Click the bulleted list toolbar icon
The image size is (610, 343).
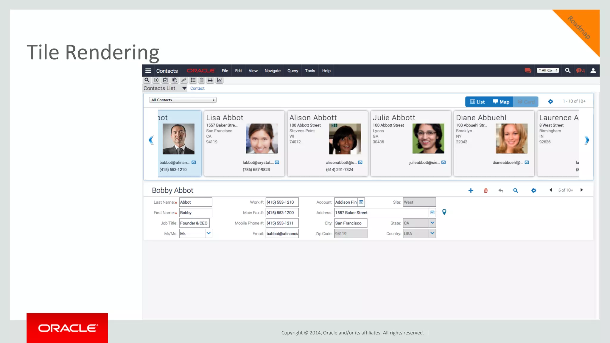193,80
